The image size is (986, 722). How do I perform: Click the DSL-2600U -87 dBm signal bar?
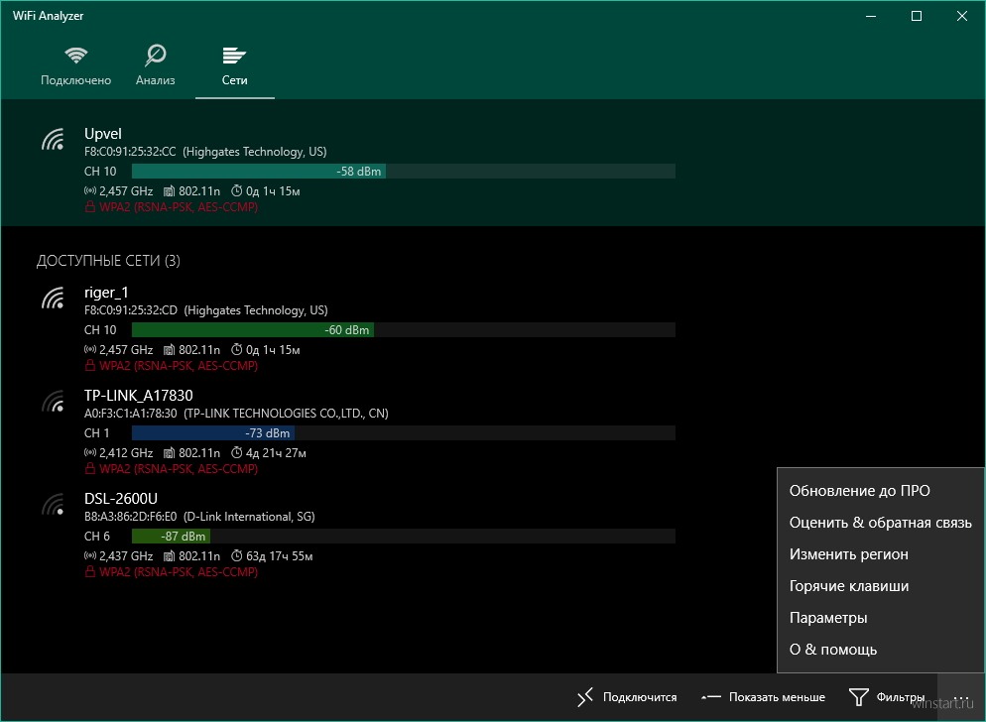(404, 536)
